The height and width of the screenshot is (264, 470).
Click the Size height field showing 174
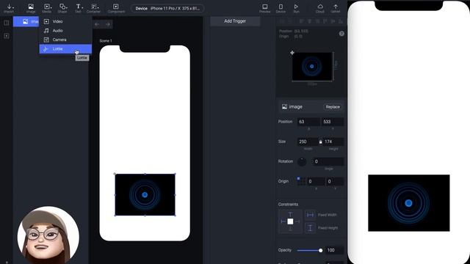(333, 142)
